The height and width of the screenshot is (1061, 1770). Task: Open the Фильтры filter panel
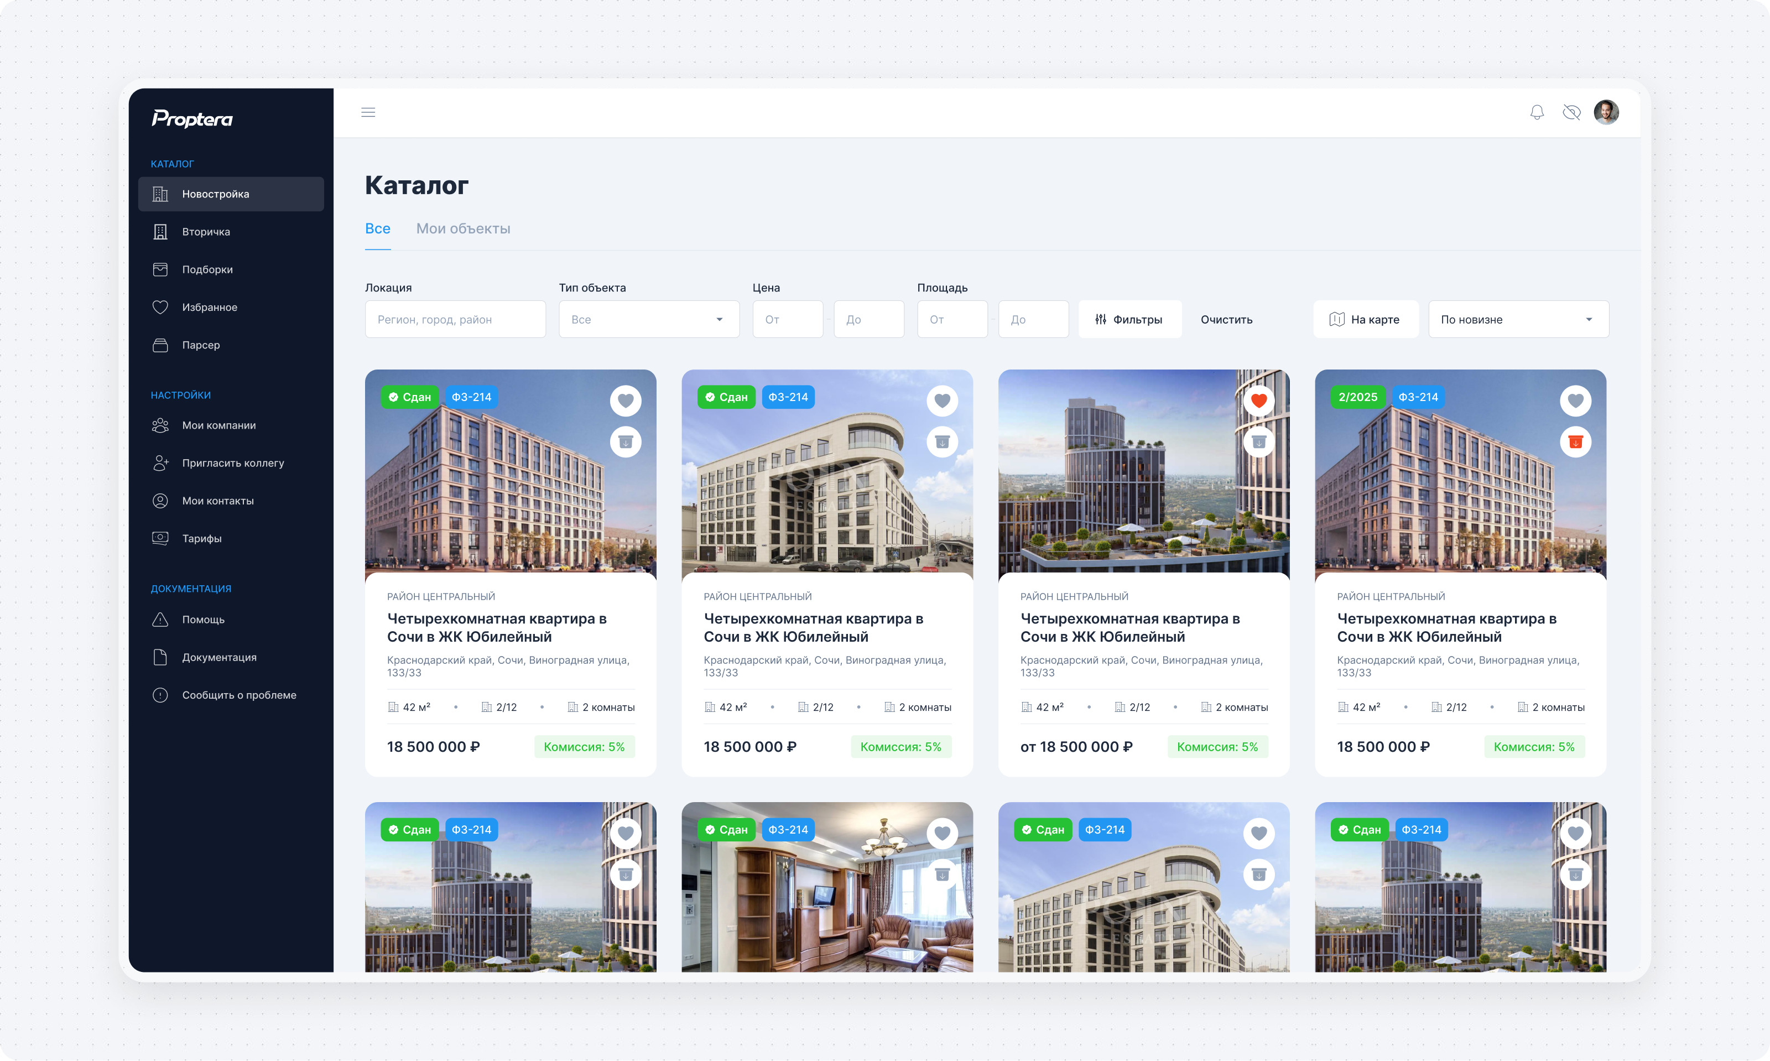click(1129, 320)
